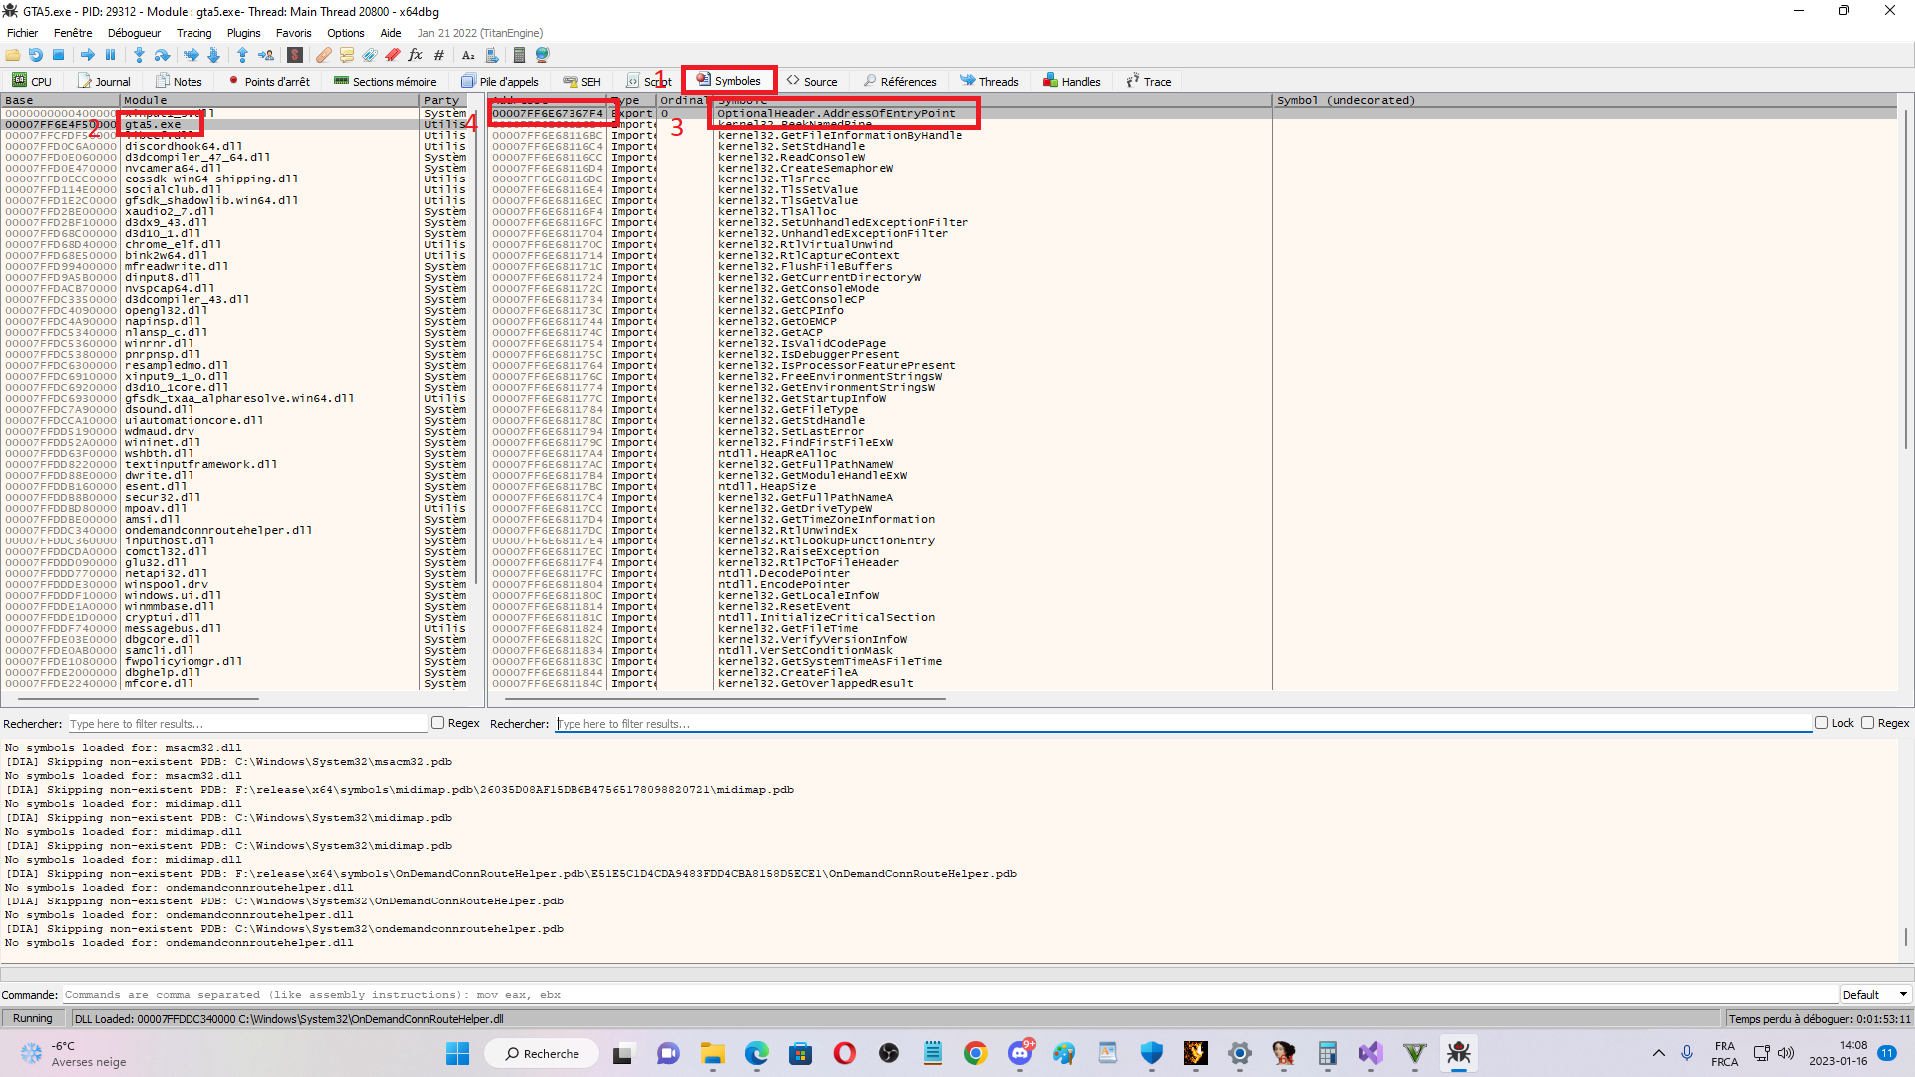The image size is (1915, 1077).
Task: Open the Calculator toolbar icon
Action: [x=519, y=55]
